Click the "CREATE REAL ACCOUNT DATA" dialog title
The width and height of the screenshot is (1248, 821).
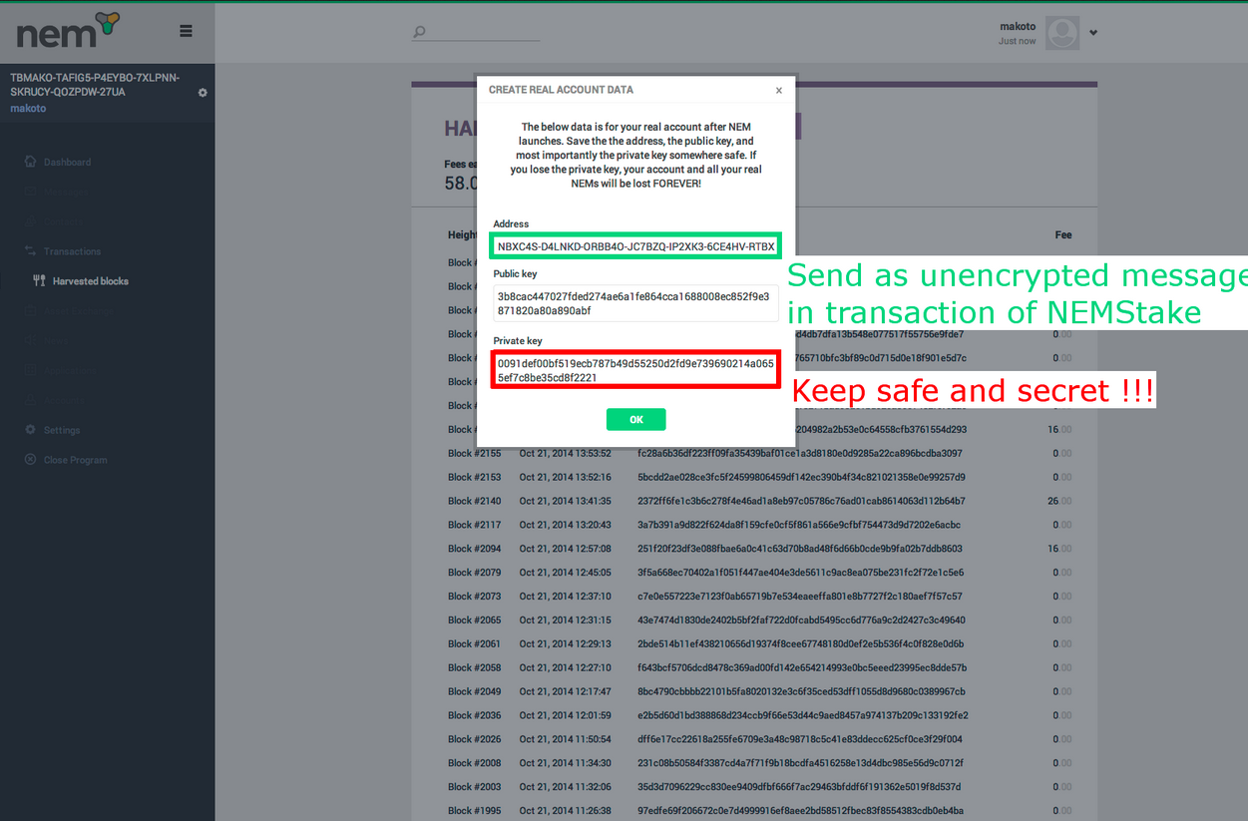point(561,90)
